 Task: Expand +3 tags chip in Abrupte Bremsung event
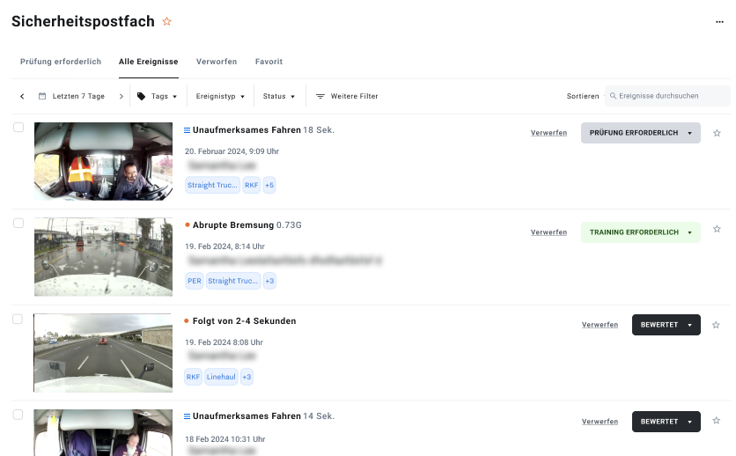(269, 281)
